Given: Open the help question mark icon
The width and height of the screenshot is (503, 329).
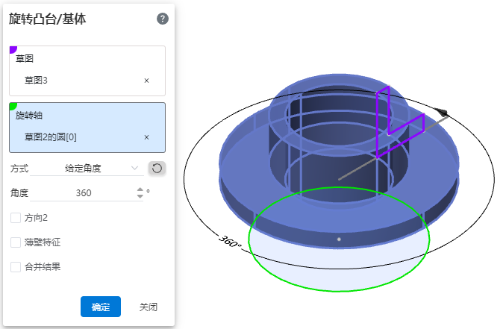Looking at the screenshot, I should [163, 19].
